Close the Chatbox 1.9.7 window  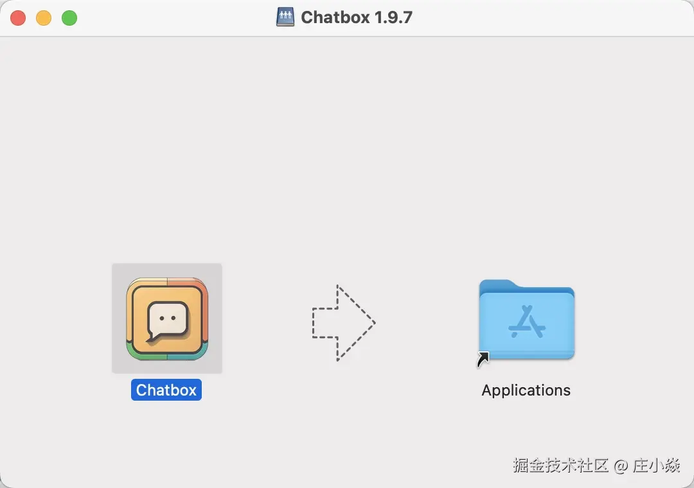tap(18, 18)
